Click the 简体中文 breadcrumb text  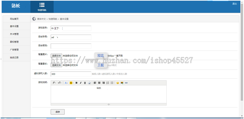tap(41, 19)
